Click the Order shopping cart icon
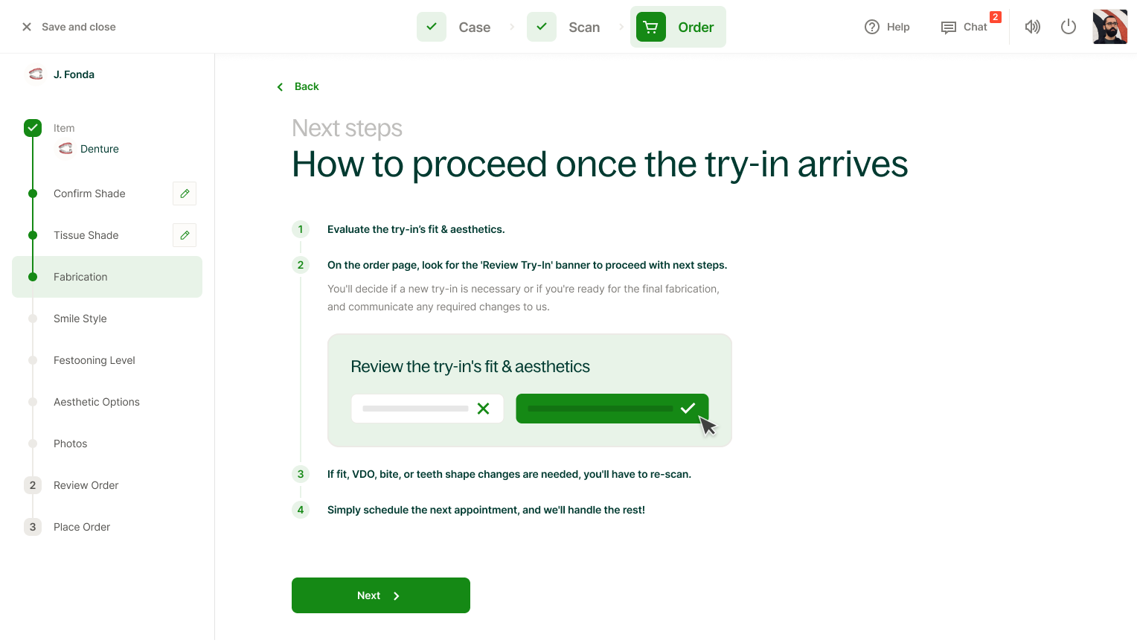The height and width of the screenshot is (643, 1137). [651, 27]
